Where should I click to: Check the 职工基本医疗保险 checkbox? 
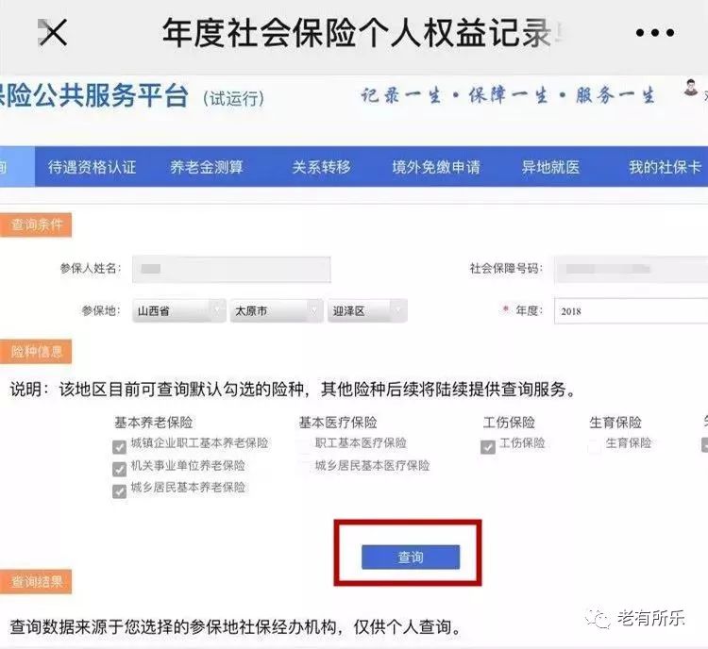(304, 446)
